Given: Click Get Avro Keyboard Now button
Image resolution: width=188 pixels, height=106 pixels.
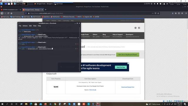Looking at the screenshot, I should coord(128,54).
